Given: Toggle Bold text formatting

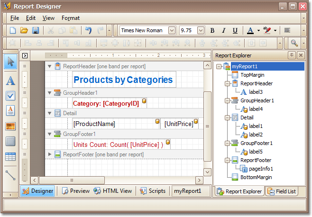Looking at the screenshot, I should point(212,30).
